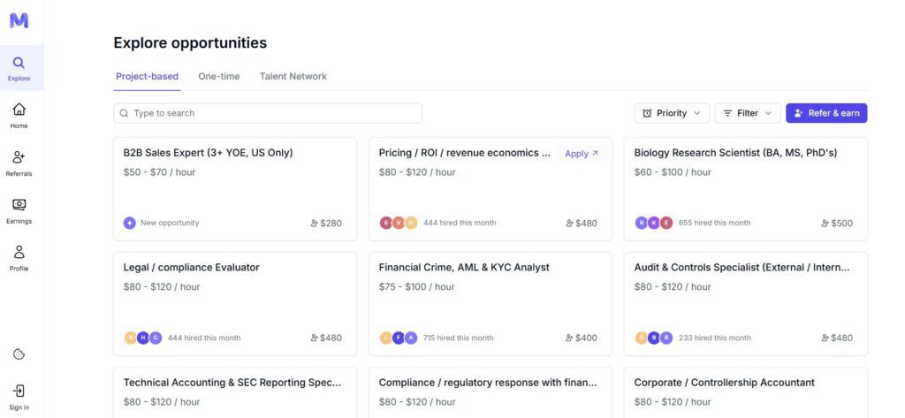Screen dimensions: 905x418
Task: Click the '233 hired this month' text
Action: pyautogui.click(x=714, y=338)
